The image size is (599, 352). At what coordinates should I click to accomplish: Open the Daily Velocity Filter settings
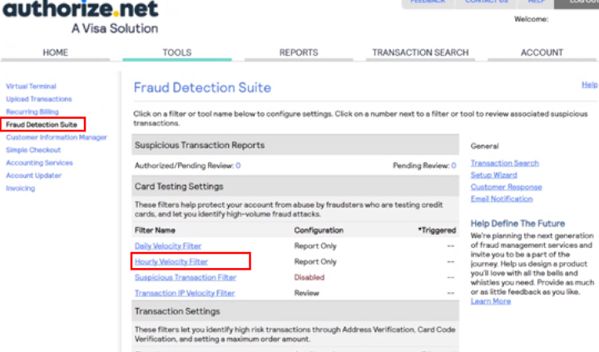pos(168,246)
